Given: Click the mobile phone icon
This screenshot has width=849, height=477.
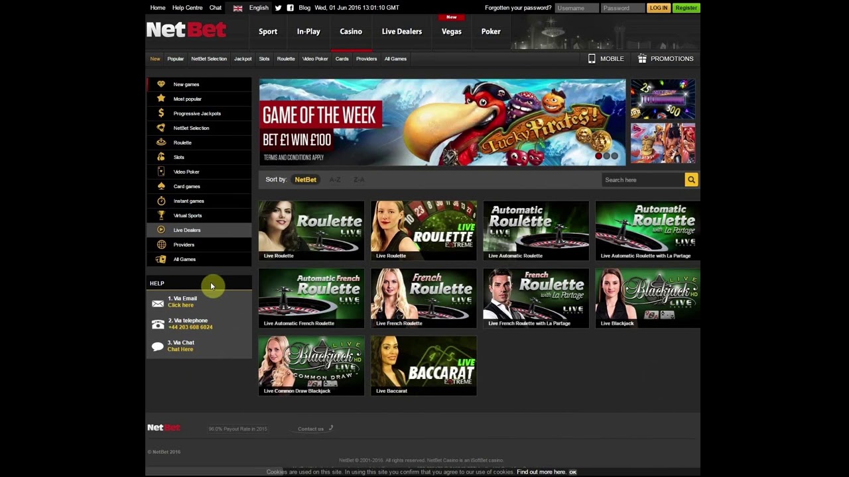Looking at the screenshot, I should (592, 58).
